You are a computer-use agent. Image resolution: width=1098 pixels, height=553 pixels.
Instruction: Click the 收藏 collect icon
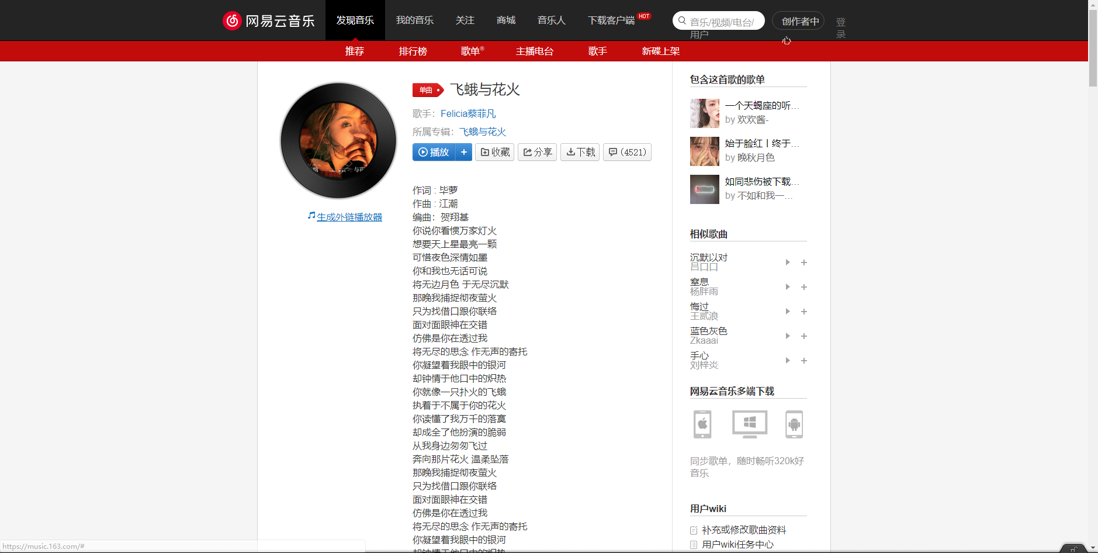(x=494, y=152)
